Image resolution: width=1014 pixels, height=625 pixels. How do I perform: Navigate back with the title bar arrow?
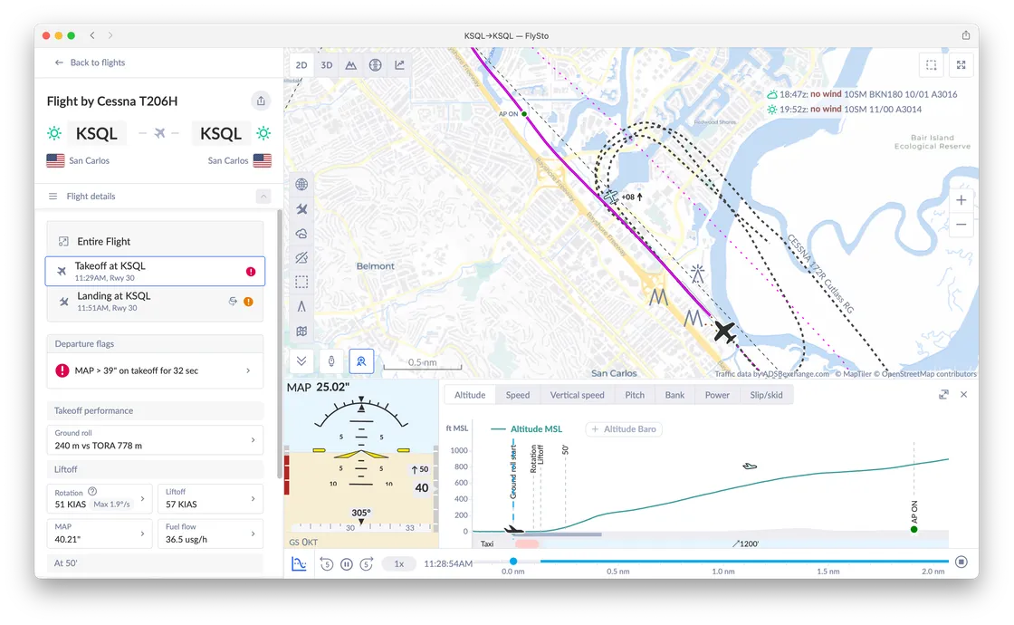pos(92,35)
